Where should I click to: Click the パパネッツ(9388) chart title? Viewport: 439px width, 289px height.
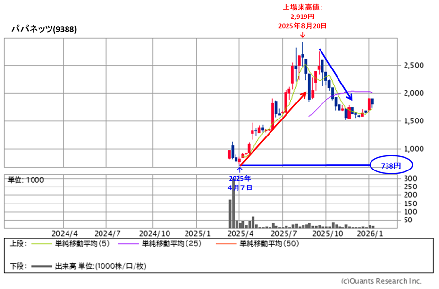click(x=44, y=29)
